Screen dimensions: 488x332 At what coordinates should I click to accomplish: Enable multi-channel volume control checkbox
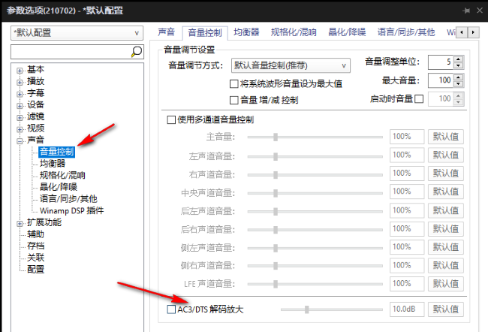coord(170,119)
